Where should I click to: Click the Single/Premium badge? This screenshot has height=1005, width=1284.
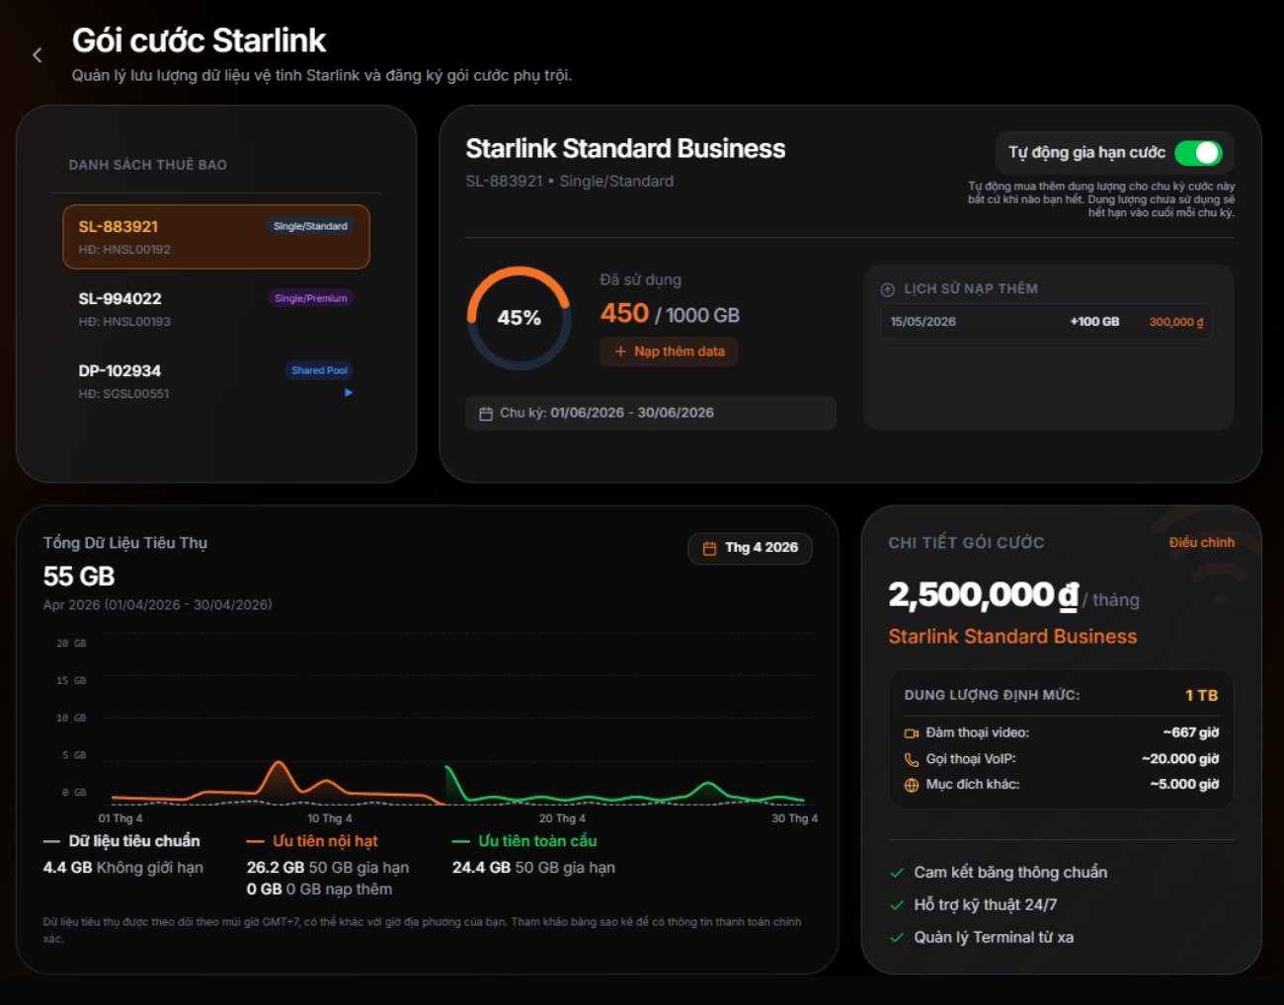tap(311, 298)
